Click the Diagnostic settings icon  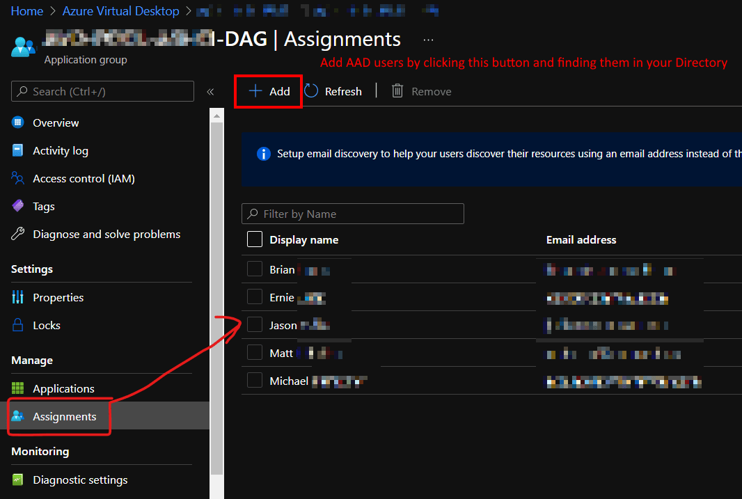(17, 480)
